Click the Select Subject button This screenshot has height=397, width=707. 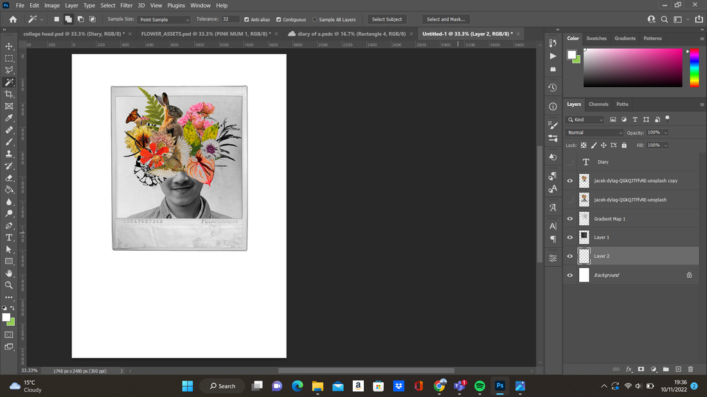[x=387, y=19]
